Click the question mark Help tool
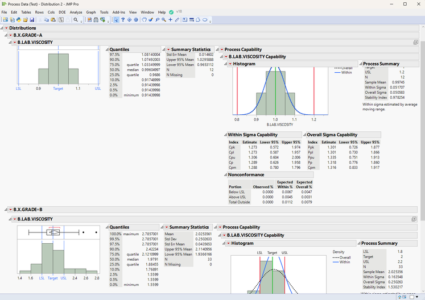 [123, 19]
